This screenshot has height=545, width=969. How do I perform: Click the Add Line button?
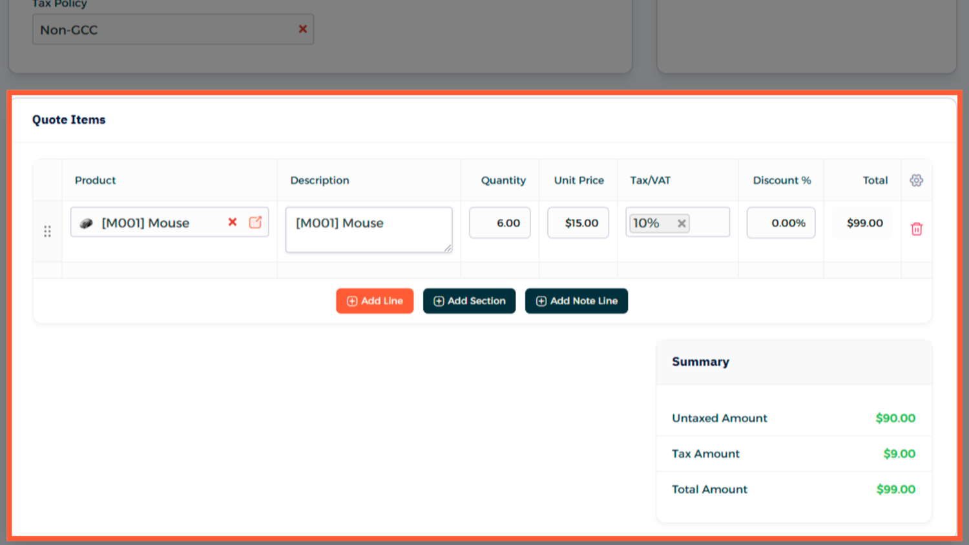point(375,301)
